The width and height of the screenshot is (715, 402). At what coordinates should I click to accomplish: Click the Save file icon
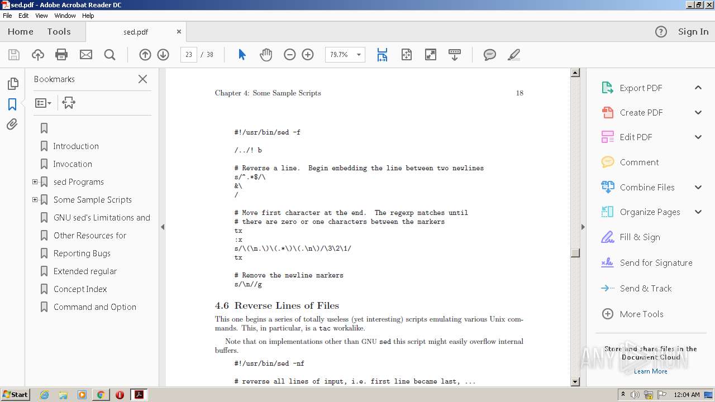(x=14, y=55)
